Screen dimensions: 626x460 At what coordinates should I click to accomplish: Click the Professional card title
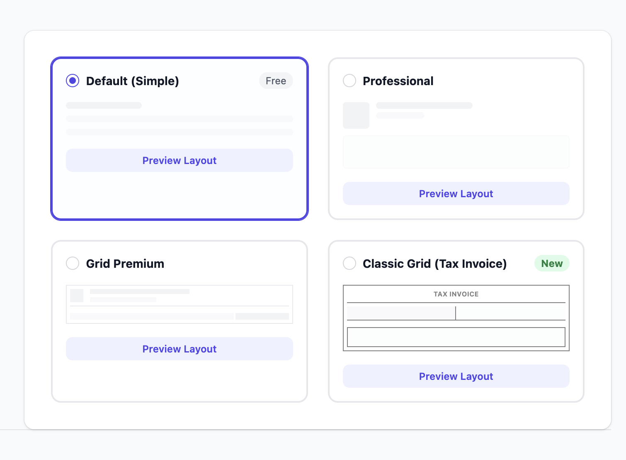(398, 81)
